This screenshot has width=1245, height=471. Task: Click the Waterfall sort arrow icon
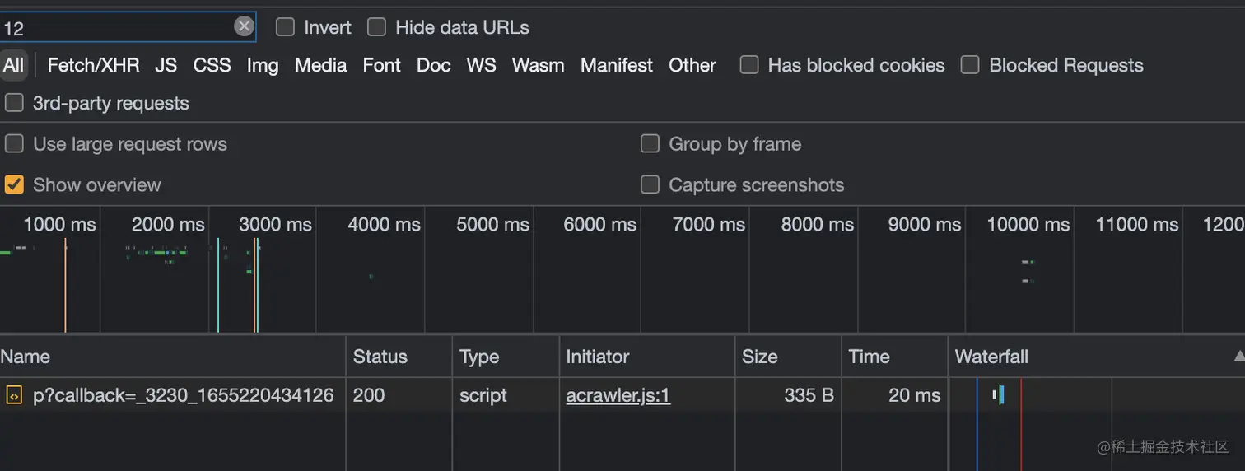click(x=1238, y=357)
